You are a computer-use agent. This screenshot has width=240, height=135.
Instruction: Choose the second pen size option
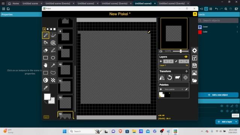pos(48,29)
